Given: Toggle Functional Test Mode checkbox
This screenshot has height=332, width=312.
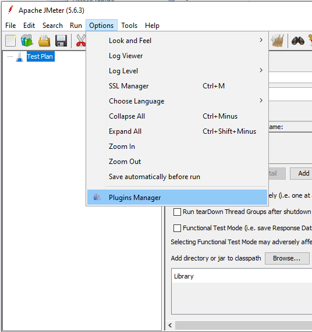Looking at the screenshot, I should (177, 228).
